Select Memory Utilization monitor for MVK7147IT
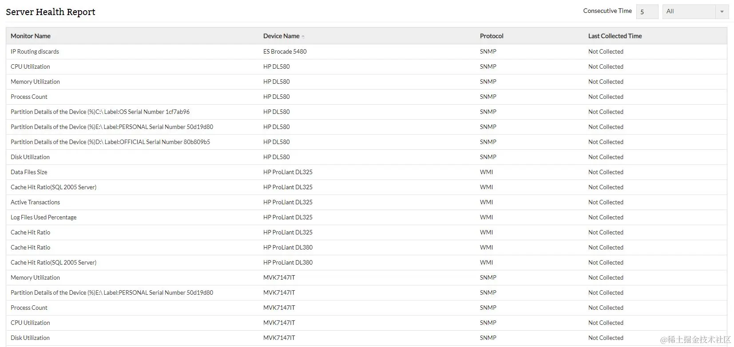 35,277
